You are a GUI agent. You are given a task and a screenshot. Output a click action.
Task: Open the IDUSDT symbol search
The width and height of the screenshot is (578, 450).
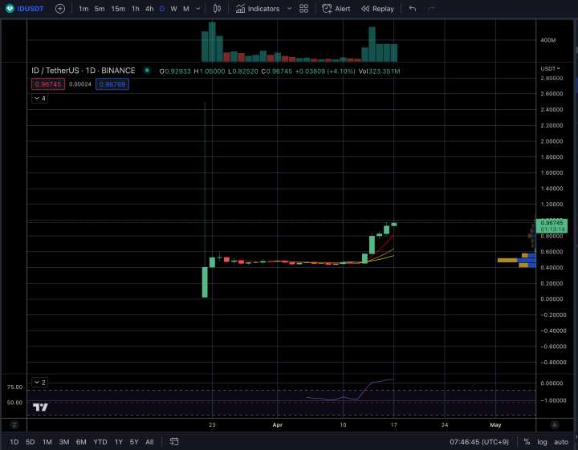(25, 9)
